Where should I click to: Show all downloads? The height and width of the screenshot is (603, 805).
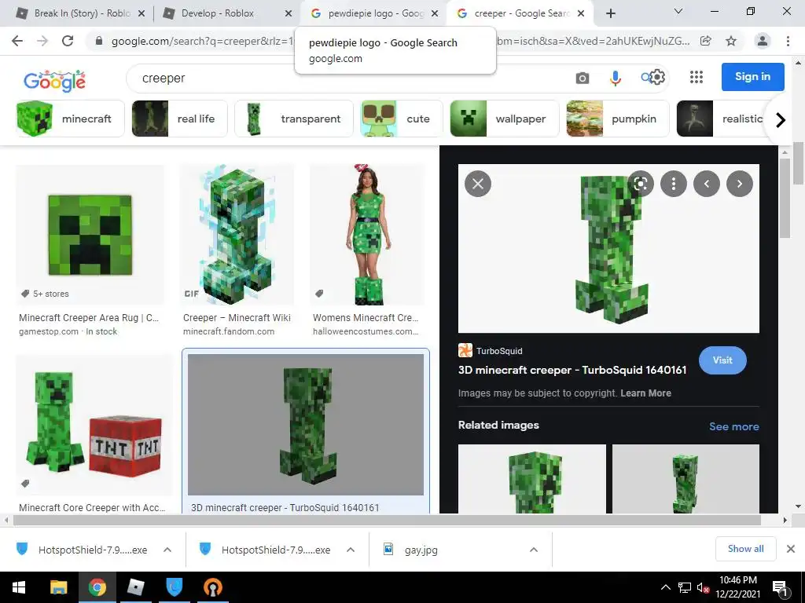tap(745, 549)
